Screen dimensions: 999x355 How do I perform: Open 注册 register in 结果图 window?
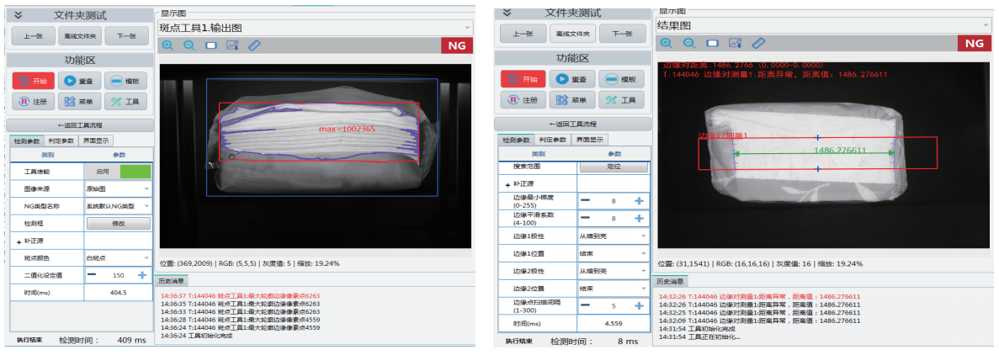pos(523,100)
